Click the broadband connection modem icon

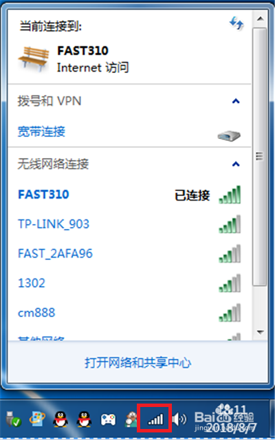229,136
